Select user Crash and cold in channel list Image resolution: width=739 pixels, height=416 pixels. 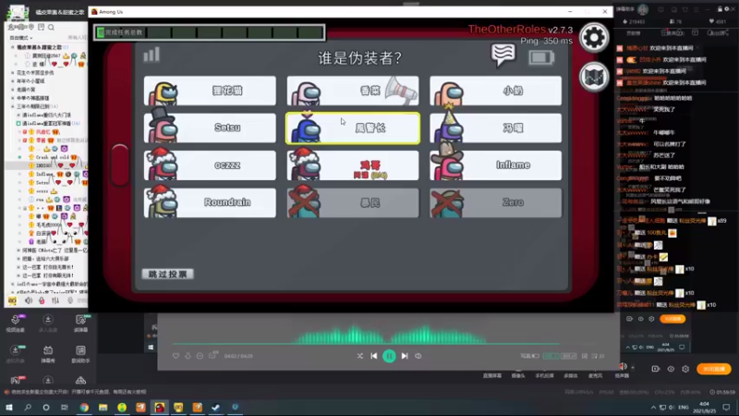click(53, 157)
